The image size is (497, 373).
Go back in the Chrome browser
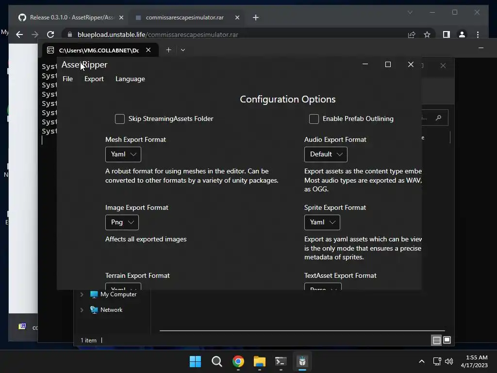(19, 34)
